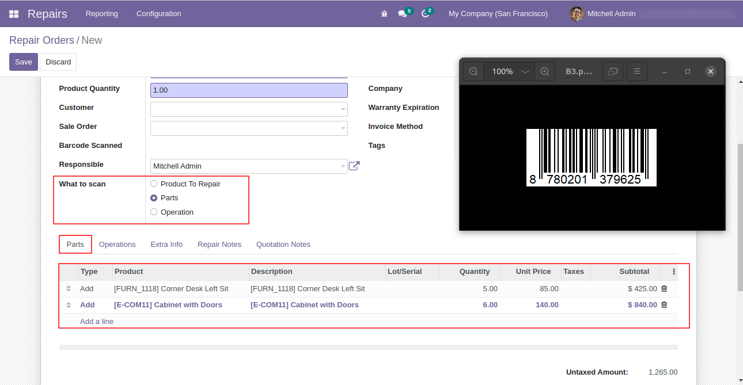Image resolution: width=743 pixels, height=385 pixels.
Task: Click the [E-COM11] Cabinet with Doors product cell
Action: click(181, 305)
